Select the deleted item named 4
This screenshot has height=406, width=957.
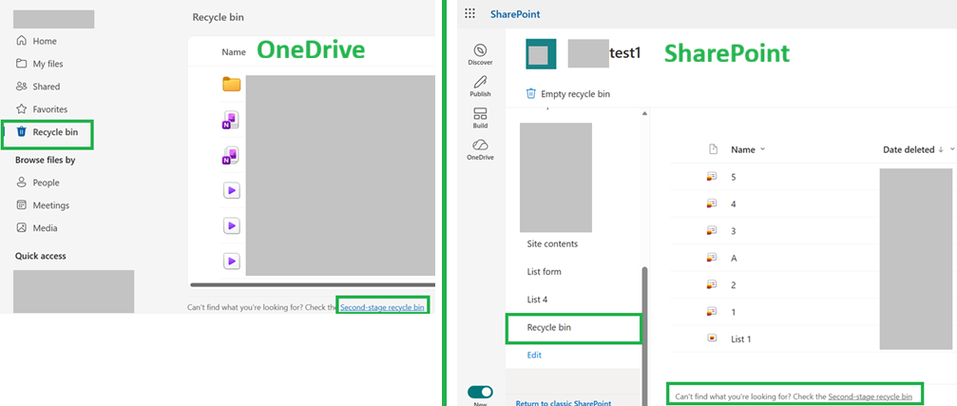click(x=734, y=203)
